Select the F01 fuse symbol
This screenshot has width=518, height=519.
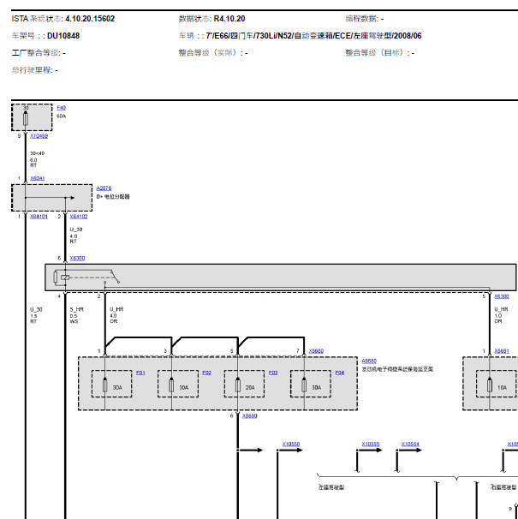coord(105,385)
